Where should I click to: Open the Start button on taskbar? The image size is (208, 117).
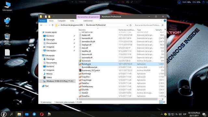4,114
